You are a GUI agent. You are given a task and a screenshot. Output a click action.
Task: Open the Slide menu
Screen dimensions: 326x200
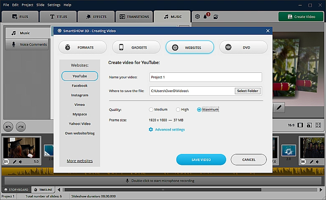[x=41, y=5]
